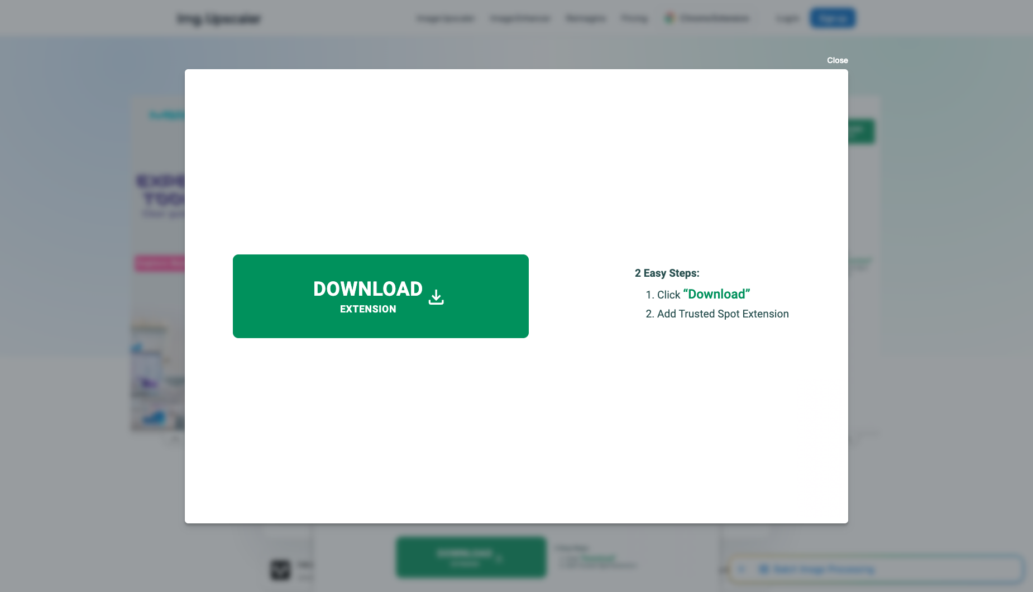Click the large green DOWNLOAD EXTENSION button
Viewport: 1033px width, 592px height.
(380, 296)
